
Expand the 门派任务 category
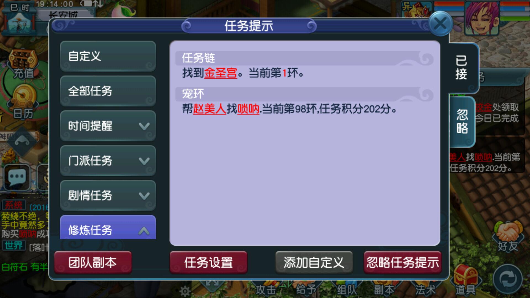click(x=108, y=161)
